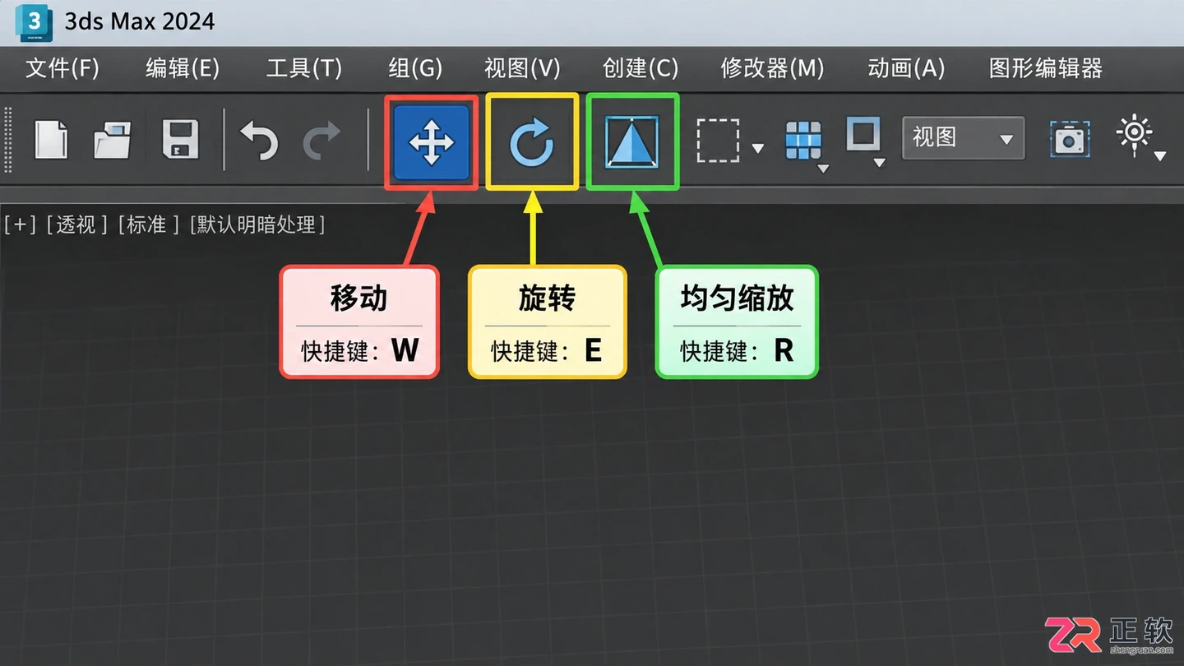
Task: Open the 动画(A) menu
Action: [906, 68]
